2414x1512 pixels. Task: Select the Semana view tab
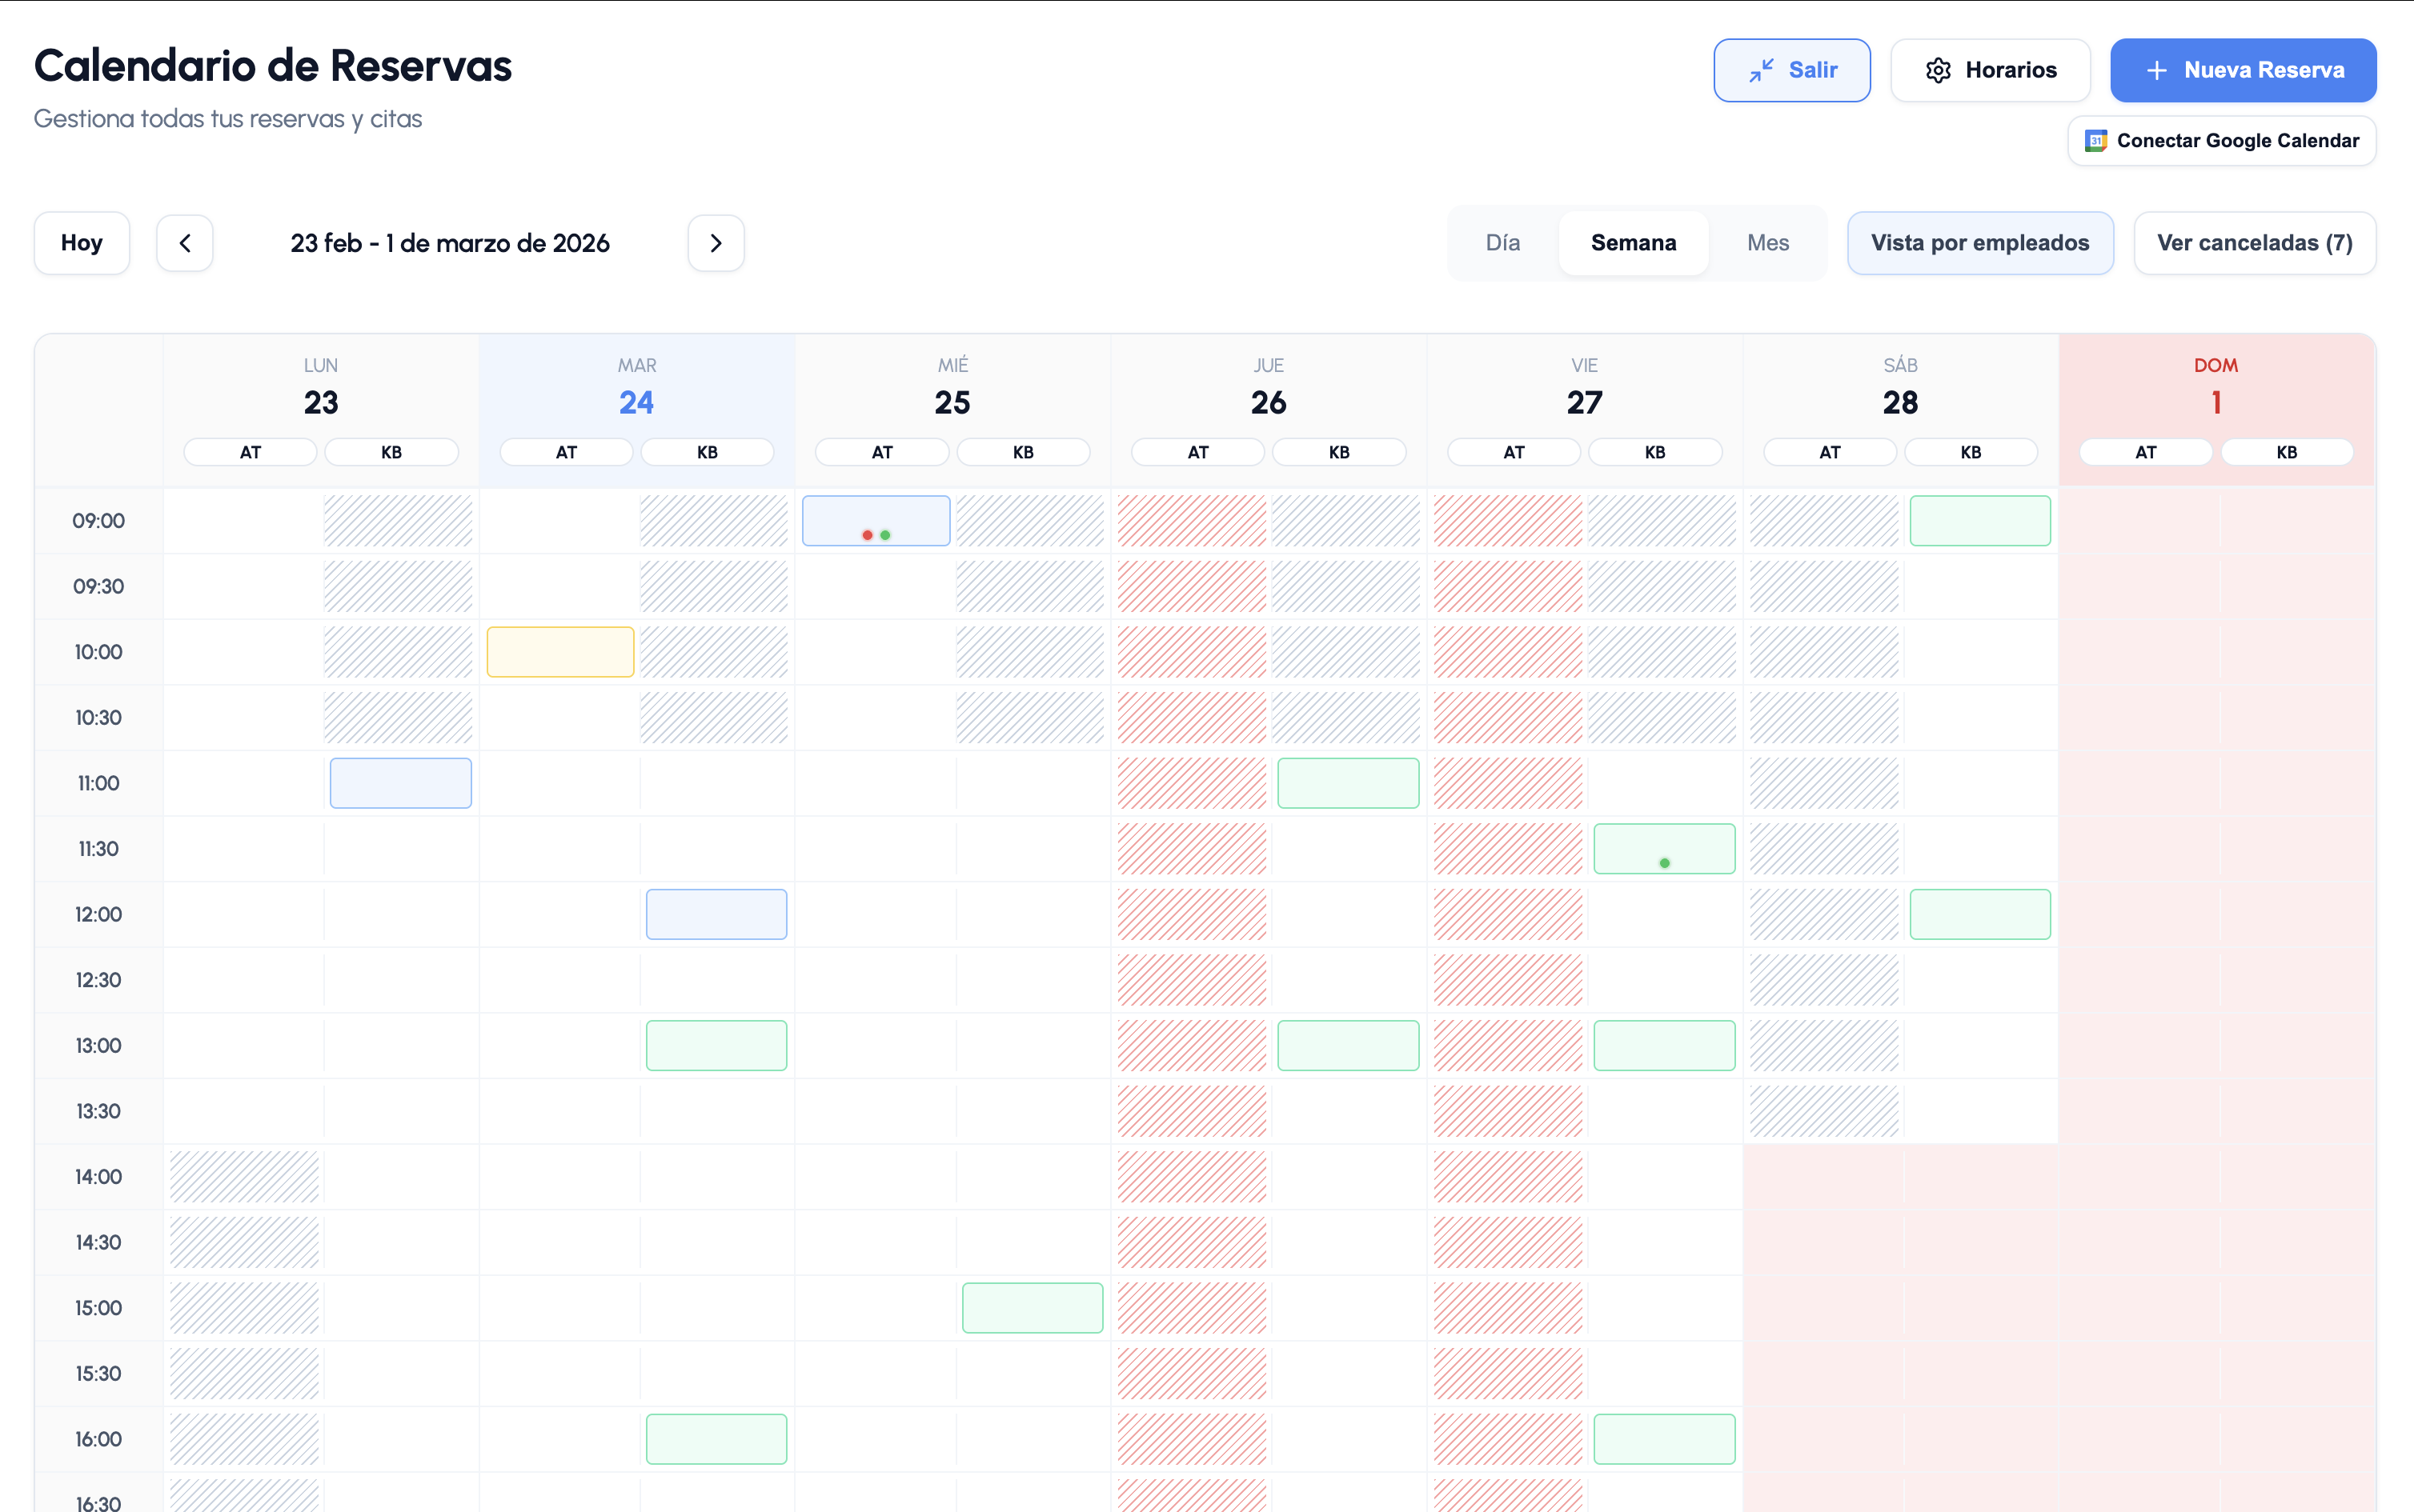tap(1633, 243)
